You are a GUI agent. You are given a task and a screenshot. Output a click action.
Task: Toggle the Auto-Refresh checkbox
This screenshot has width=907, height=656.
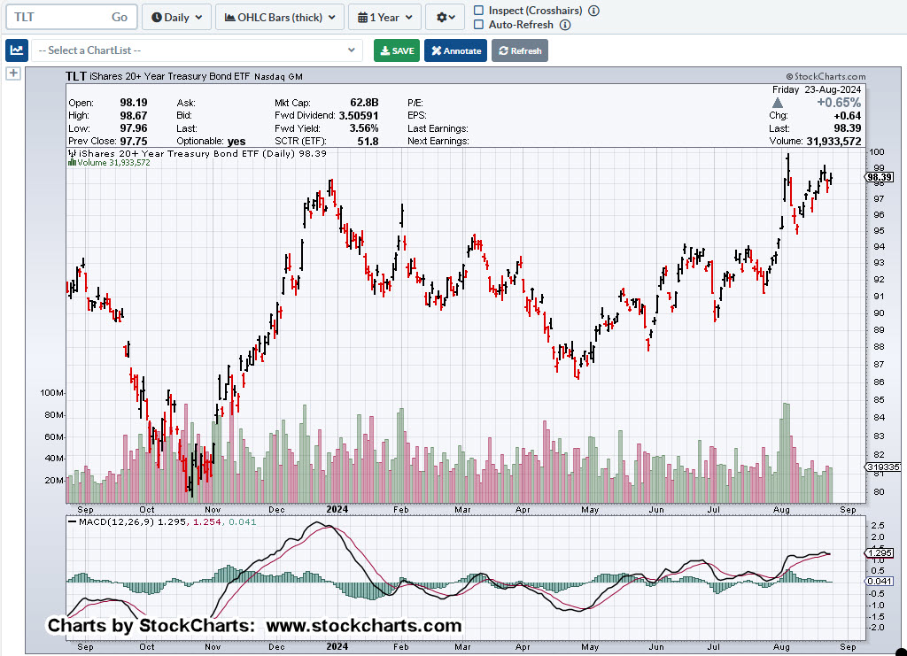point(479,25)
